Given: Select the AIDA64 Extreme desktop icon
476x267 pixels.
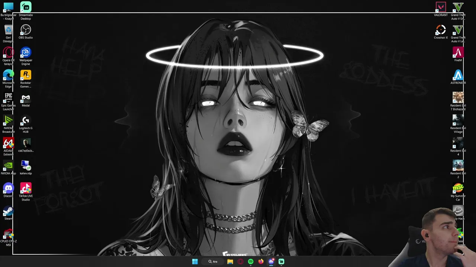Looking at the screenshot, I should 8,143.
